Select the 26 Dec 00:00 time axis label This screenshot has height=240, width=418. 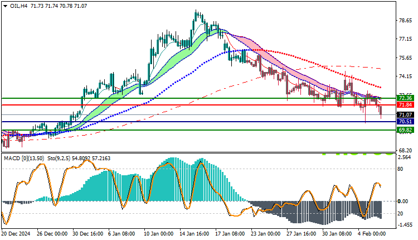(52, 234)
